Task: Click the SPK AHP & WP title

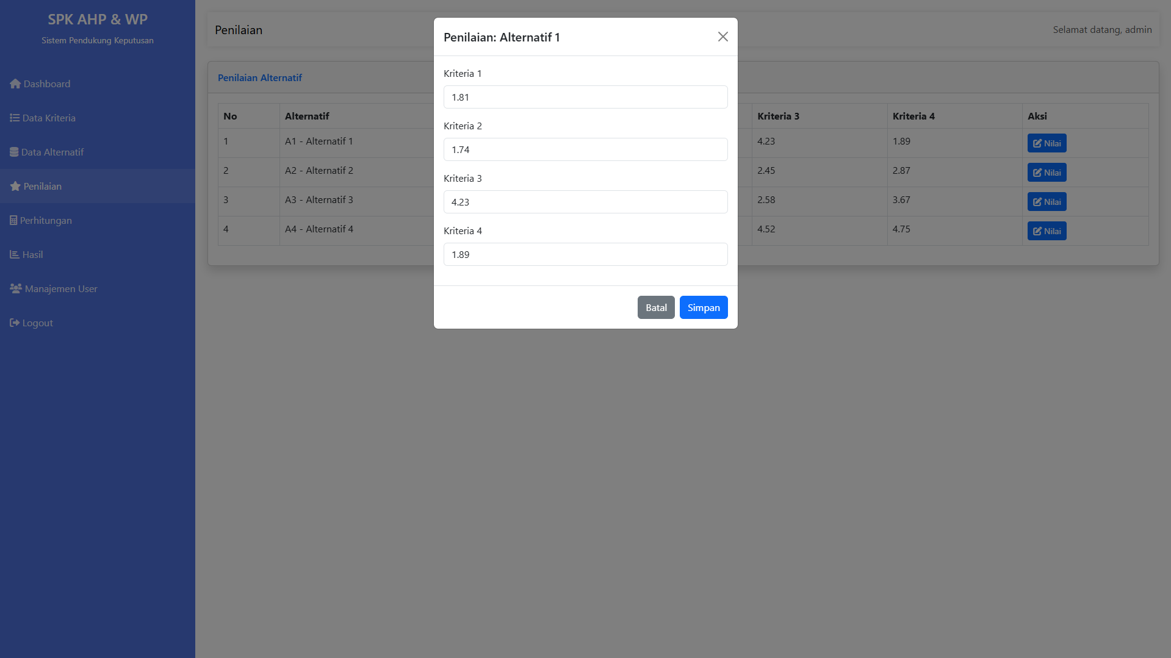Action: [x=98, y=20]
